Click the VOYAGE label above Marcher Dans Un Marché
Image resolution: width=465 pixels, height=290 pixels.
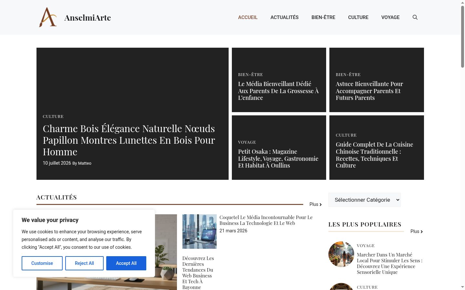point(366,246)
